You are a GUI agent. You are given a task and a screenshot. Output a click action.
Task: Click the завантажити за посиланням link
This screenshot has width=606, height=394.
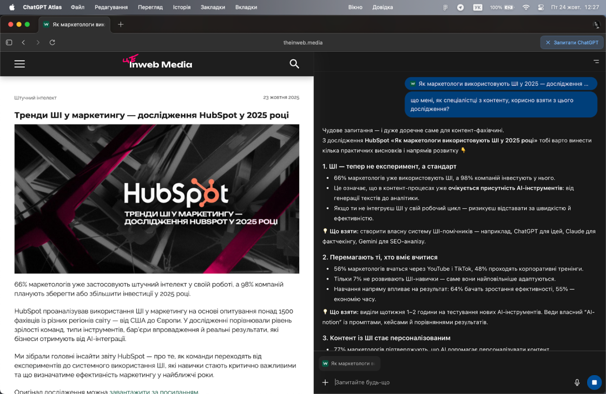154,391
